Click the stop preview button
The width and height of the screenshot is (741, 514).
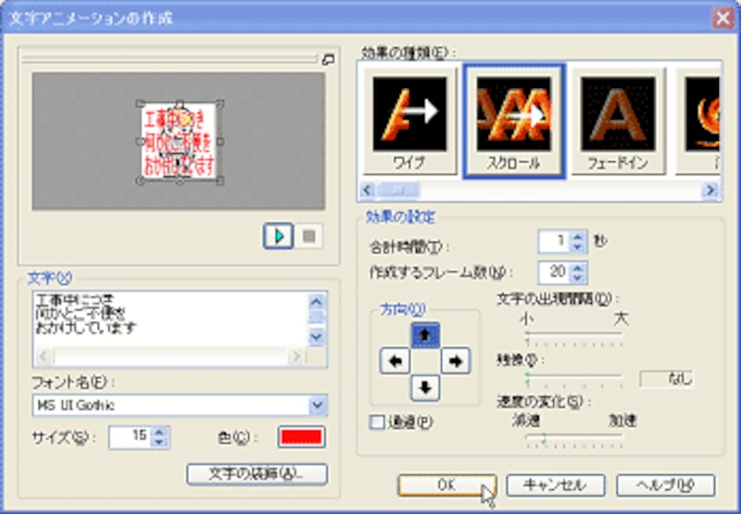click(308, 236)
